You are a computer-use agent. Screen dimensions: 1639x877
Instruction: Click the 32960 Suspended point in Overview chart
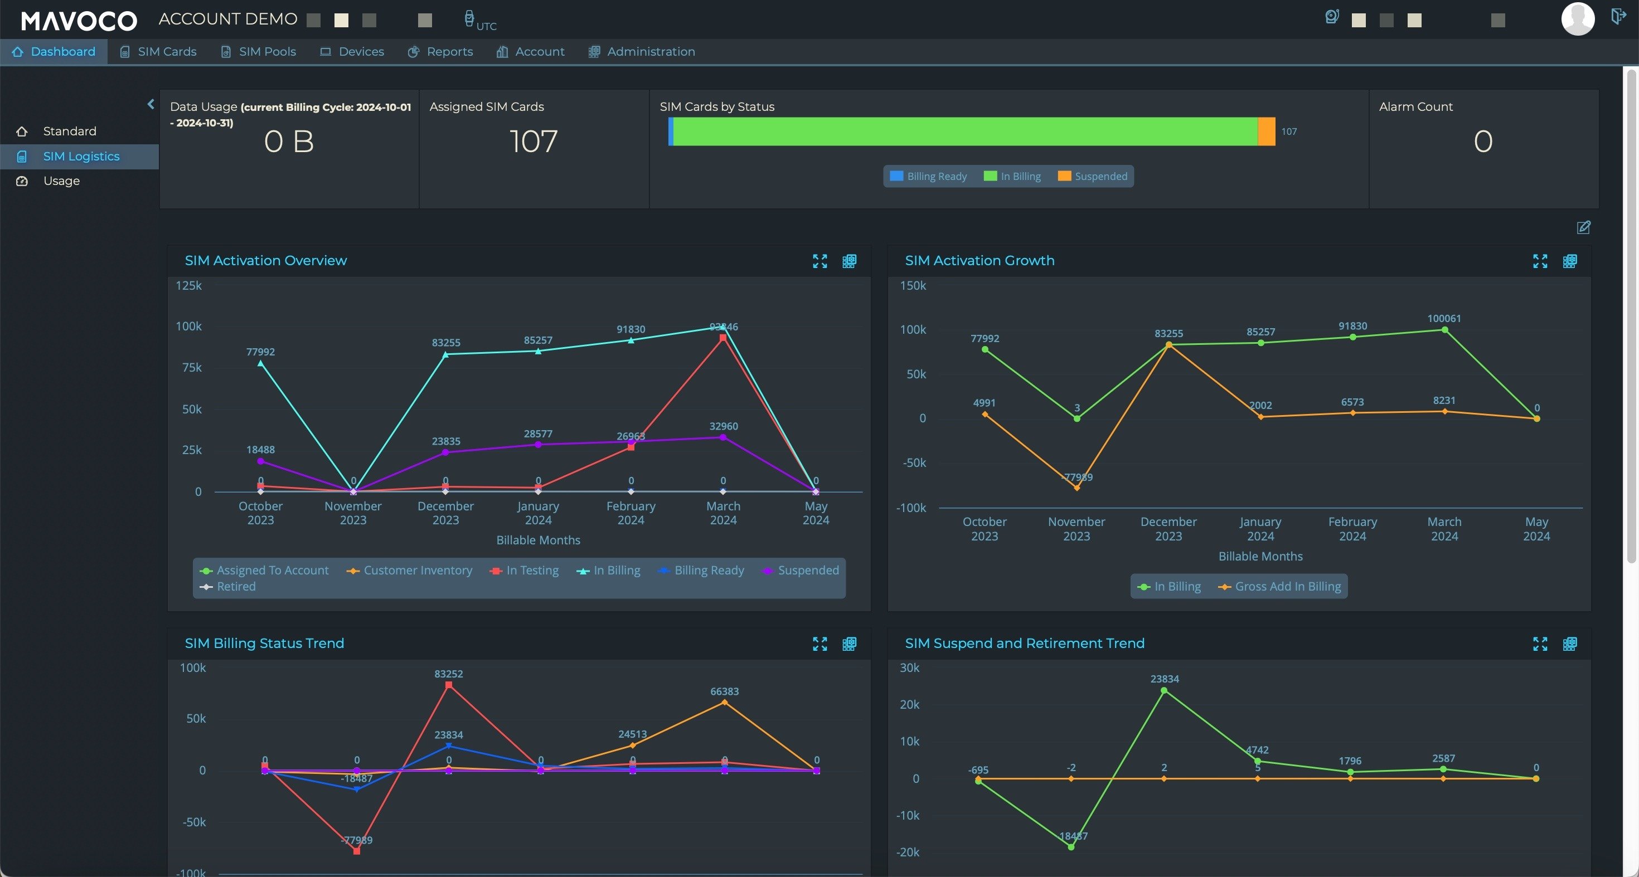click(723, 437)
